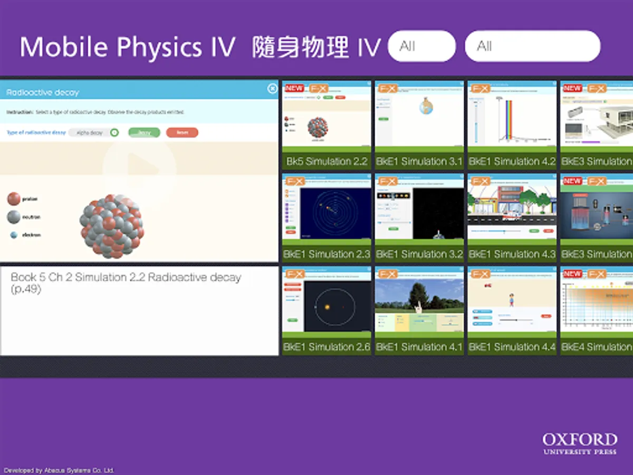Open BkE1 Simulation 3.2 thumbnail
The height and width of the screenshot is (475, 633).
(419, 218)
